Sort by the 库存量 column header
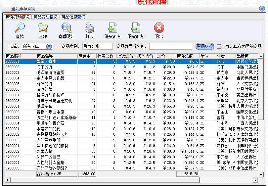Image resolution: width=268 pixels, height=186 pixels. (x=87, y=56)
